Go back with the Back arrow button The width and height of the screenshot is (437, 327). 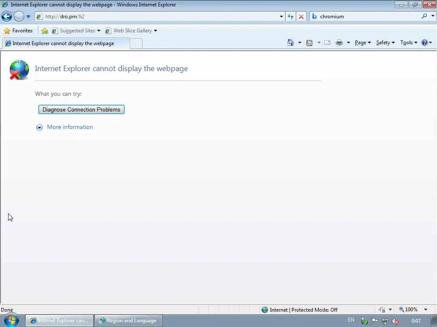click(7, 17)
